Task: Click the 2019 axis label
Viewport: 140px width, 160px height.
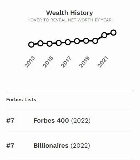Action: point(84,62)
